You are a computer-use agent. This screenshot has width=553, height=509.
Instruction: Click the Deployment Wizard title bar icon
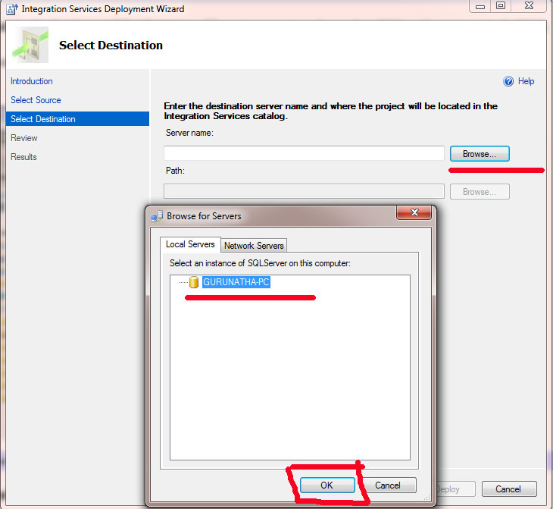point(12,9)
